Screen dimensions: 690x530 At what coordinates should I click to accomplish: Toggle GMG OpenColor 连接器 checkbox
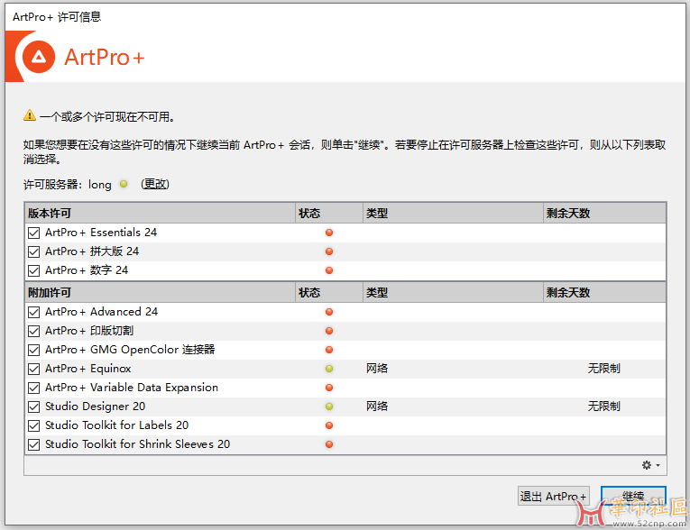pyautogui.click(x=34, y=350)
